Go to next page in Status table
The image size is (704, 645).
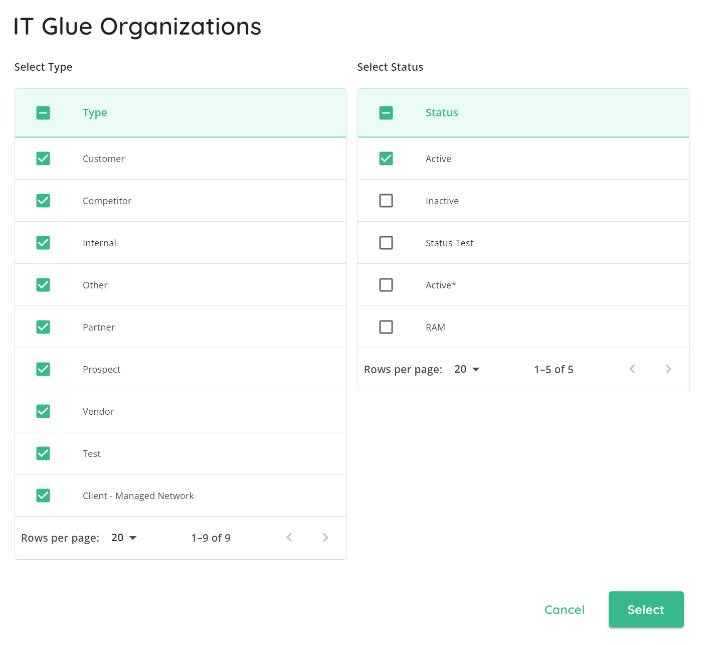[668, 369]
